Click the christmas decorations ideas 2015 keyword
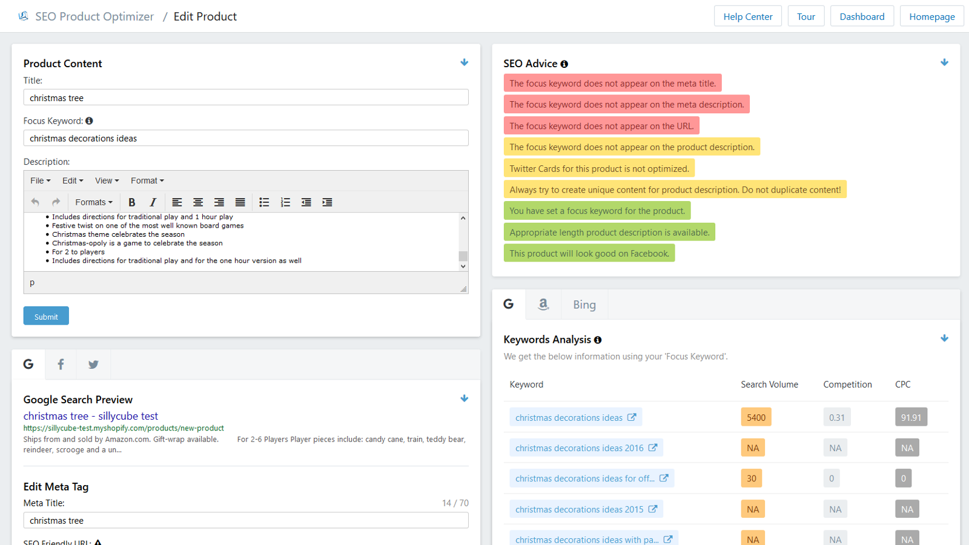 [x=580, y=509]
